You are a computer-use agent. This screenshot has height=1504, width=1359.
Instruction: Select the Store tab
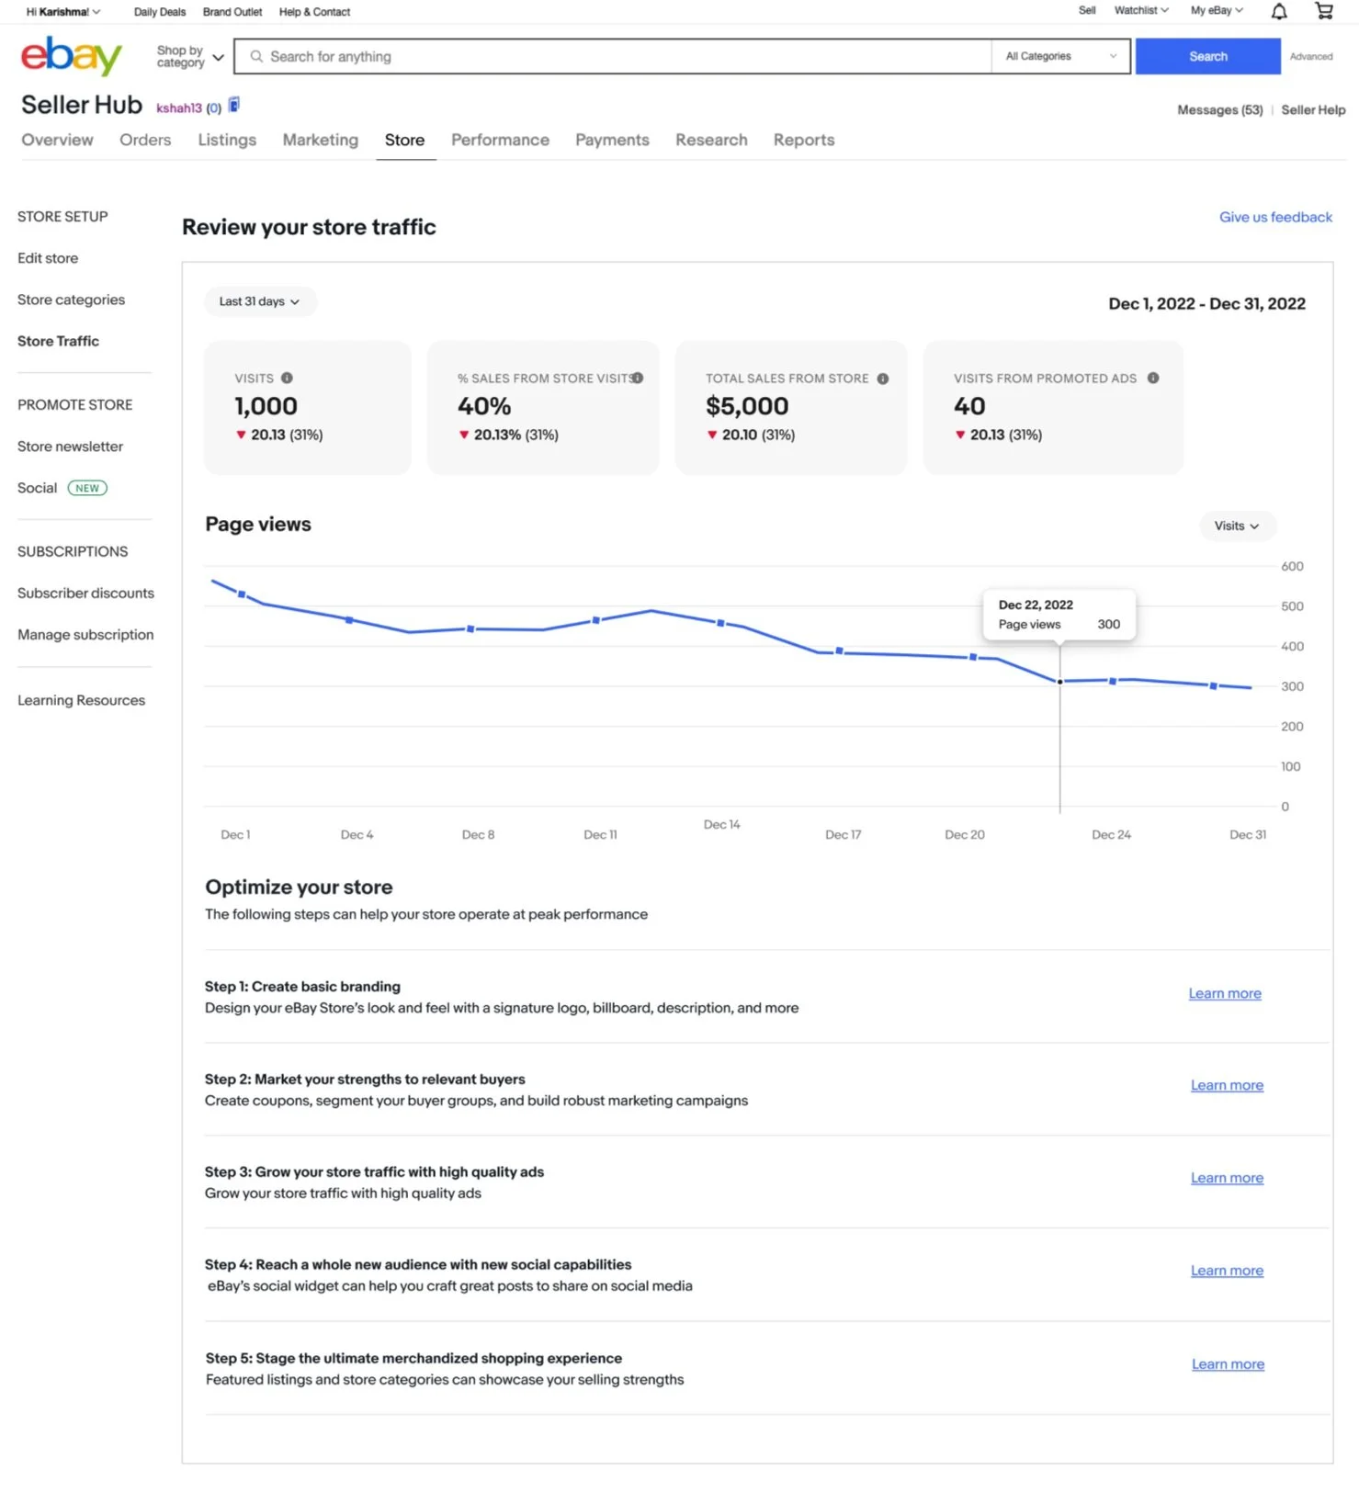[x=404, y=140]
